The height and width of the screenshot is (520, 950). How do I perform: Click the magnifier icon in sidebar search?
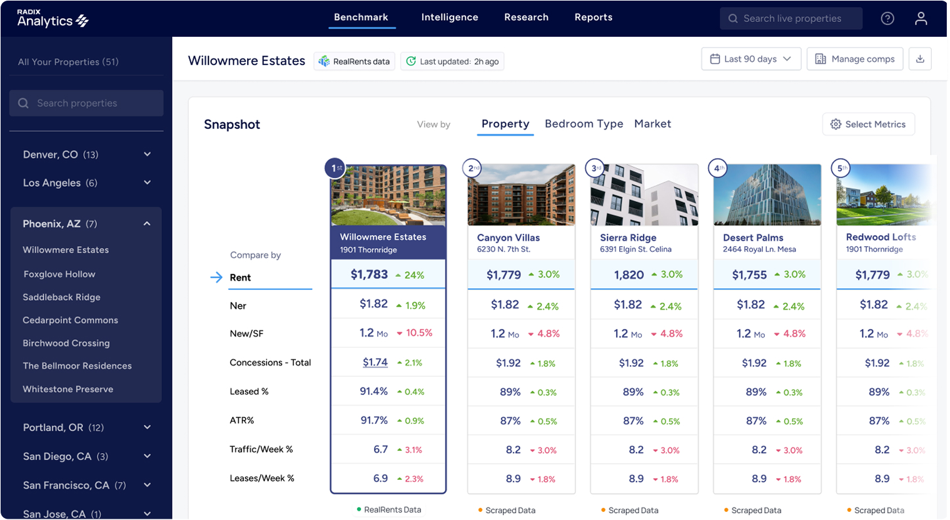click(23, 103)
